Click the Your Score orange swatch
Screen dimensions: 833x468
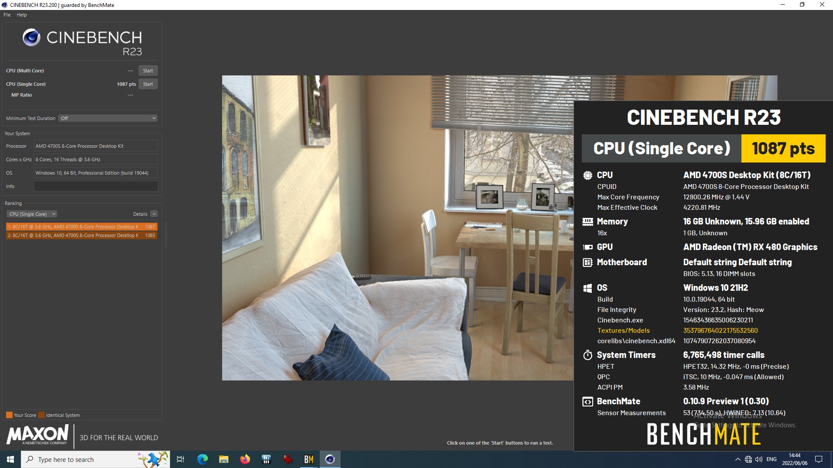point(9,415)
